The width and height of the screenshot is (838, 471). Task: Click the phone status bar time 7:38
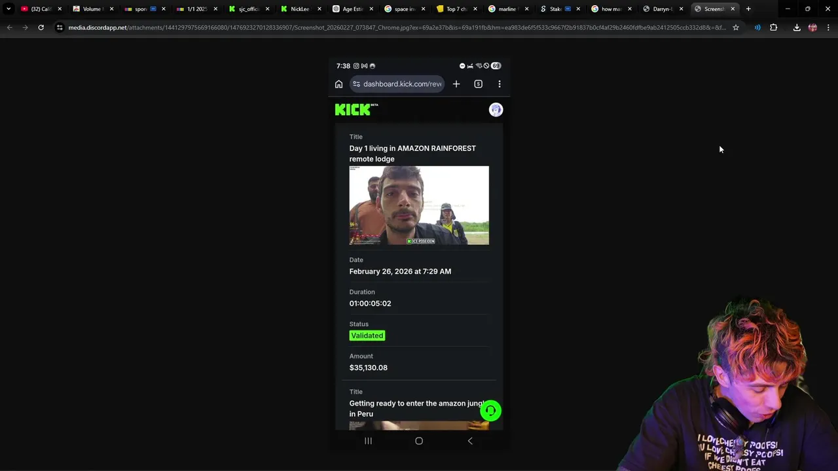click(343, 66)
